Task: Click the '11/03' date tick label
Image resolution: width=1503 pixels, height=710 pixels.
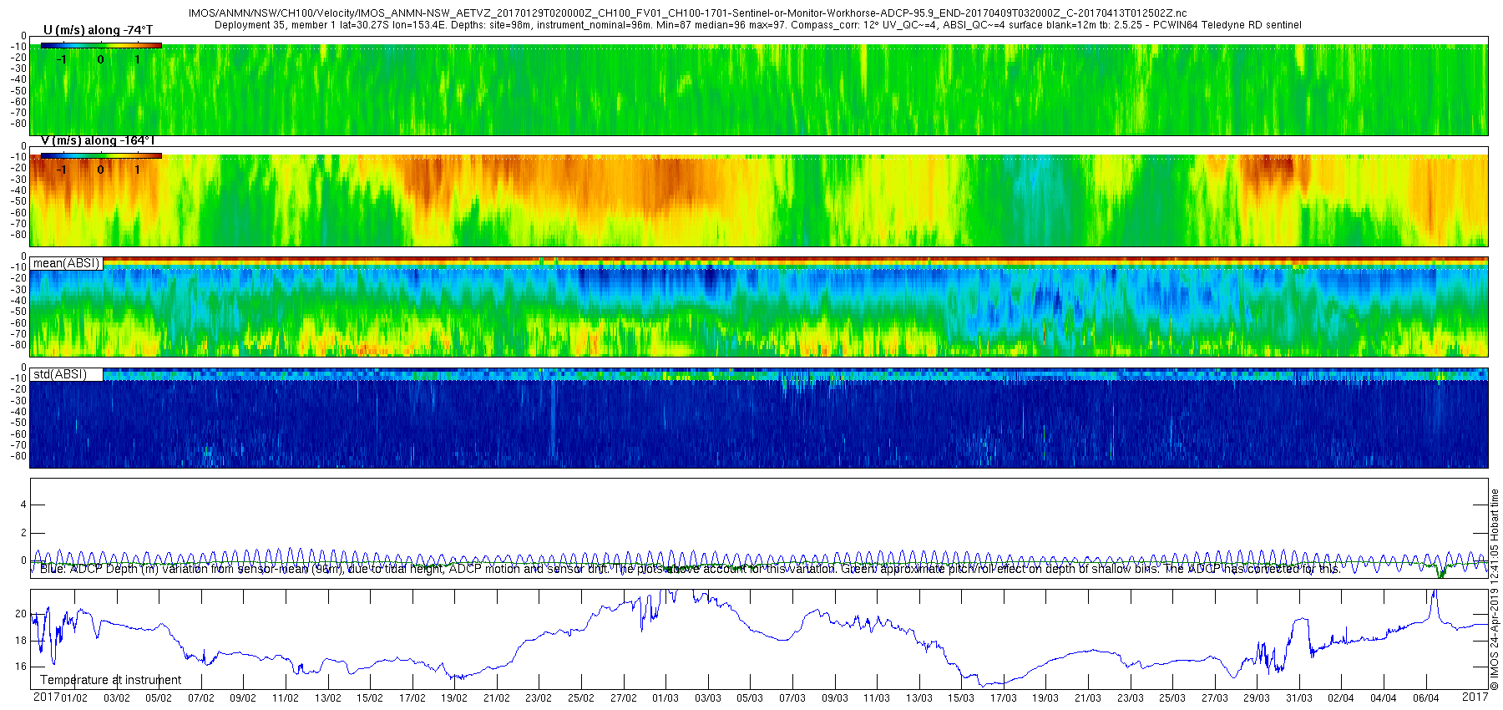Action: click(877, 698)
